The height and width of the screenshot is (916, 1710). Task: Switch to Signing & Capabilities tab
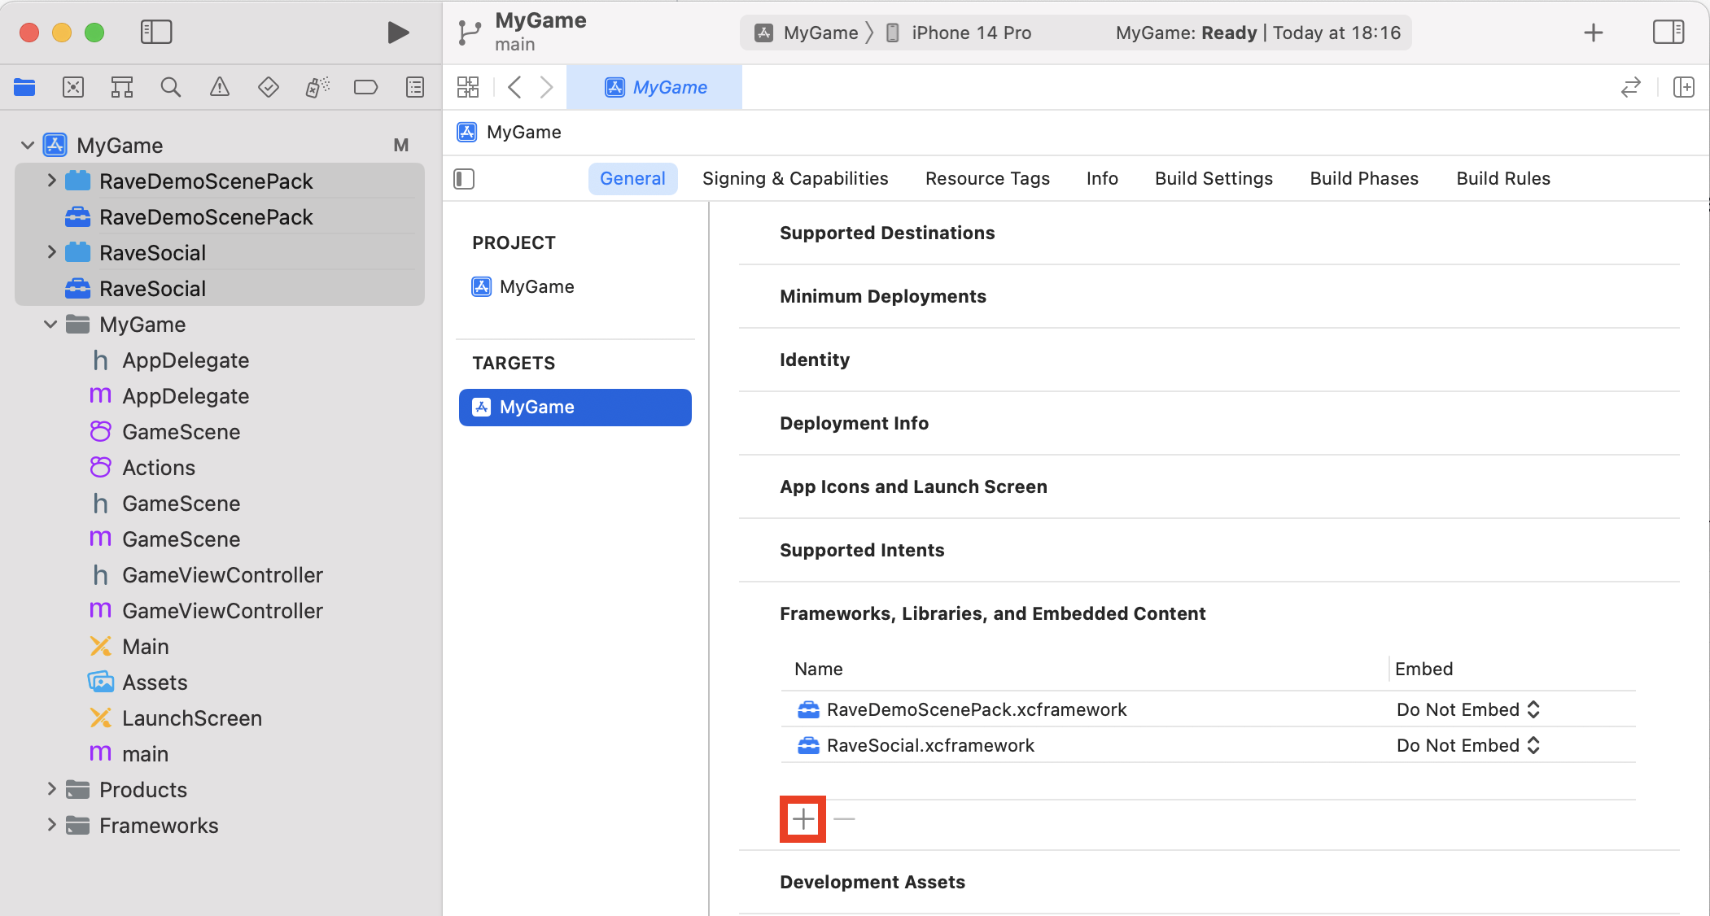(795, 179)
